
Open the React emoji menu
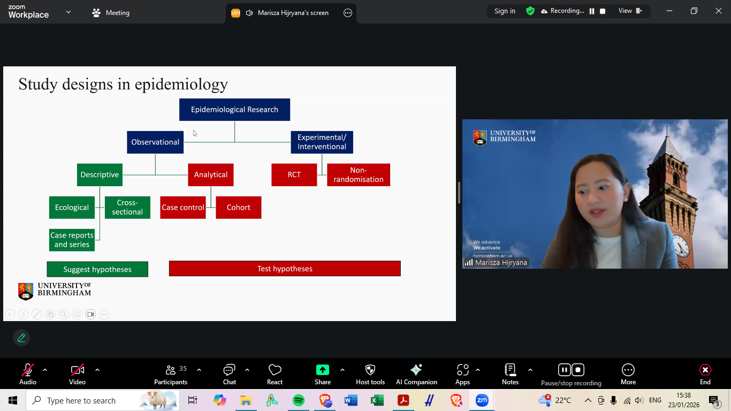[275, 374]
